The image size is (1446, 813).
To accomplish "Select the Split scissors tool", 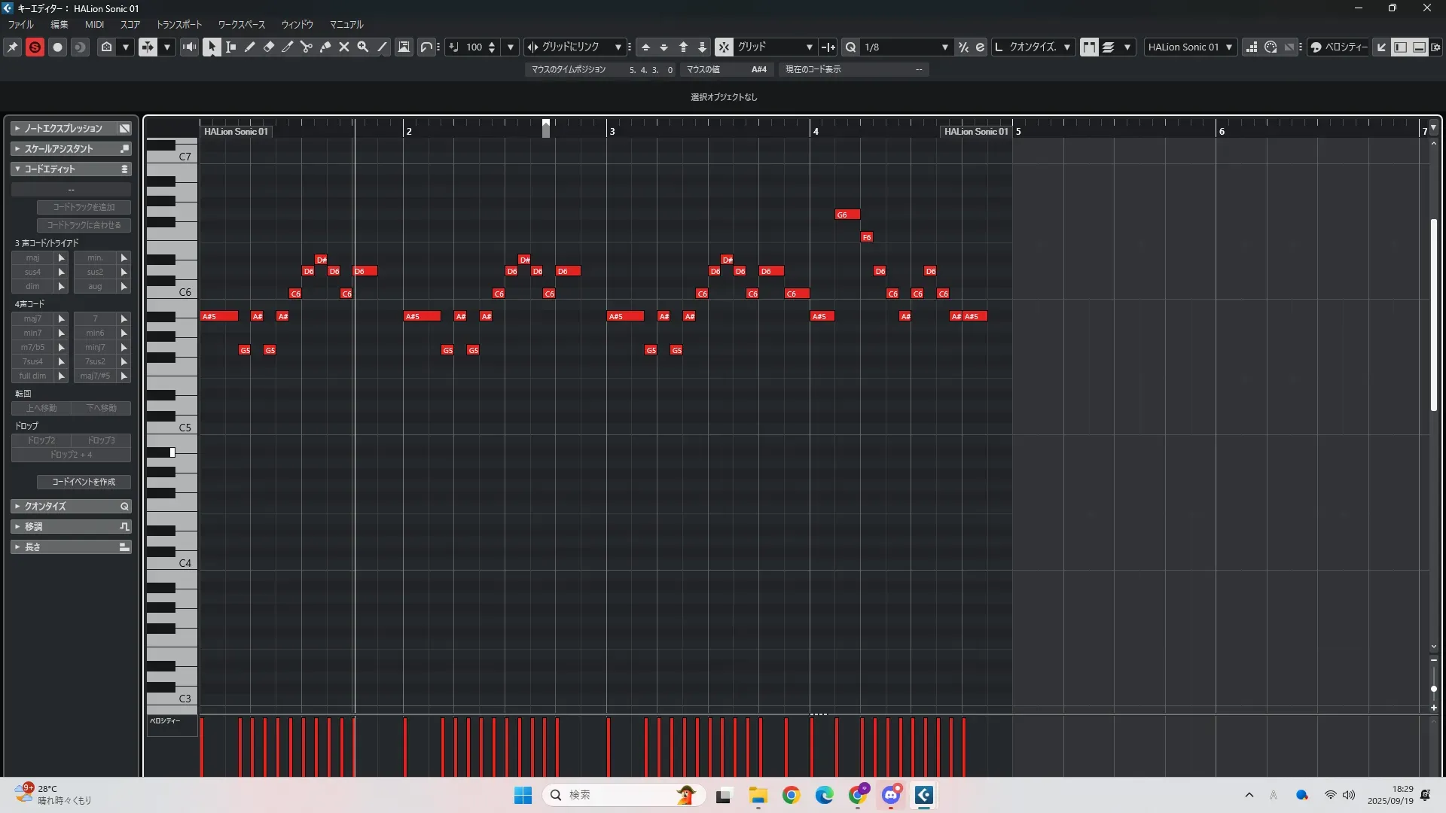I will tap(307, 47).
